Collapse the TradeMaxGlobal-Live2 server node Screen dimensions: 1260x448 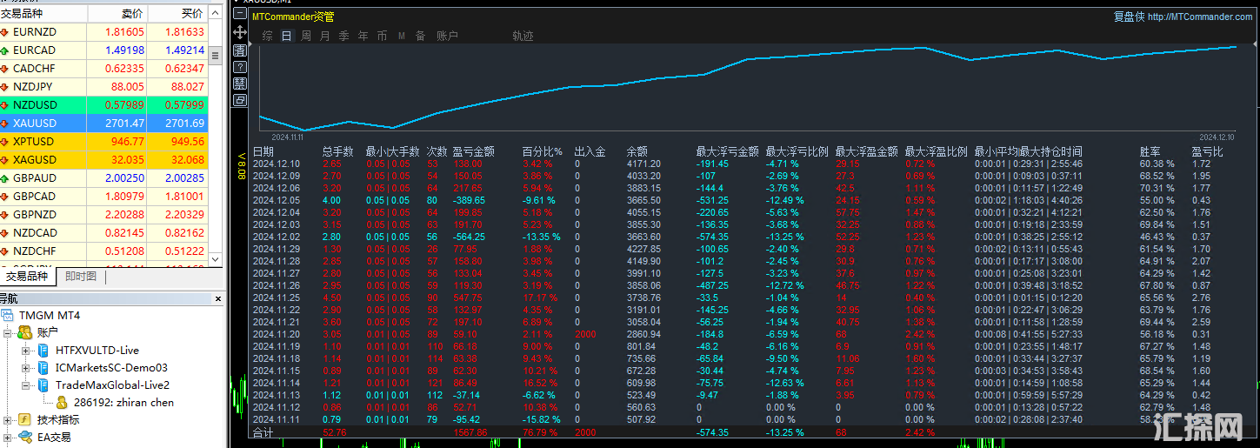[x=26, y=385]
